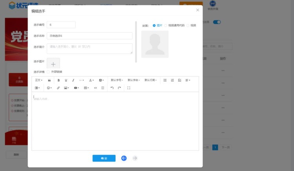Click the undo arrow in editor toolbar

112,88
